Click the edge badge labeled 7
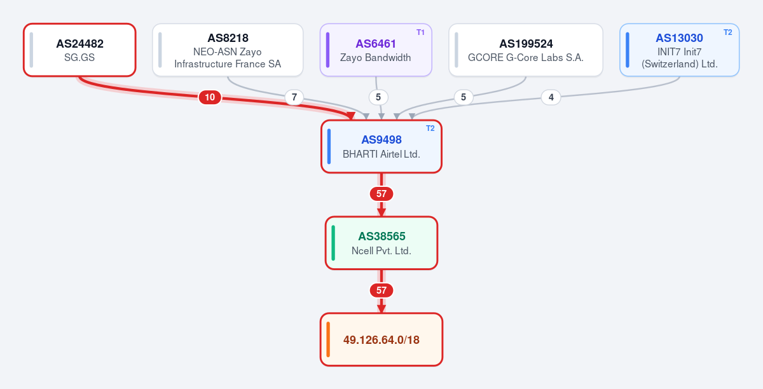The width and height of the screenshot is (763, 389). (x=293, y=97)
